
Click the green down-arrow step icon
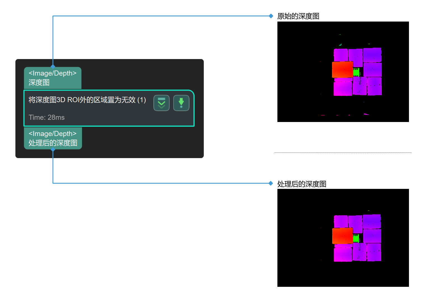point(181,103)
